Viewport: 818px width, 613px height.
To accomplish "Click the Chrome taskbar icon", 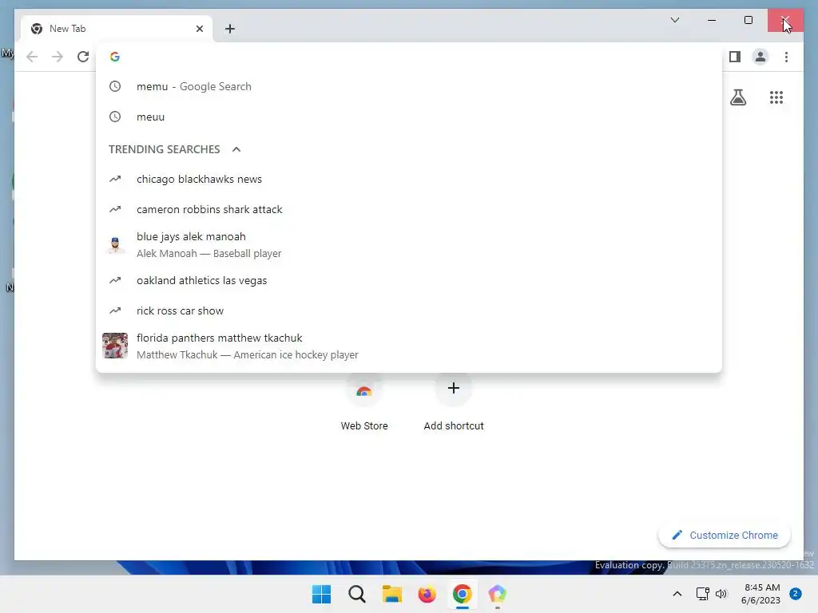I will point(463,594).
